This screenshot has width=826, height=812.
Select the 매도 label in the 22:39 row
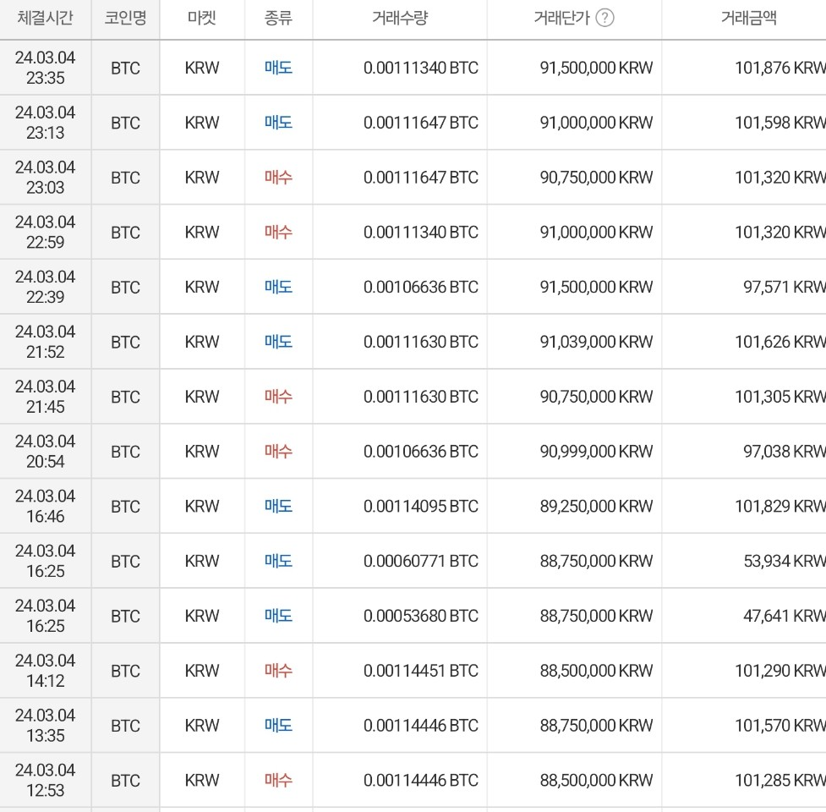point(278,287)
